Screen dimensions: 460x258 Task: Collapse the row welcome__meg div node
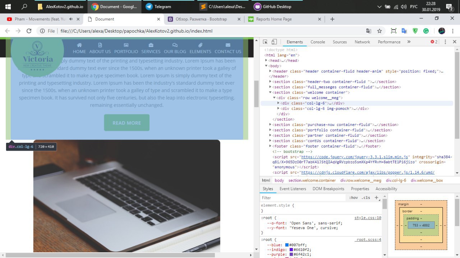coord(275,98)
